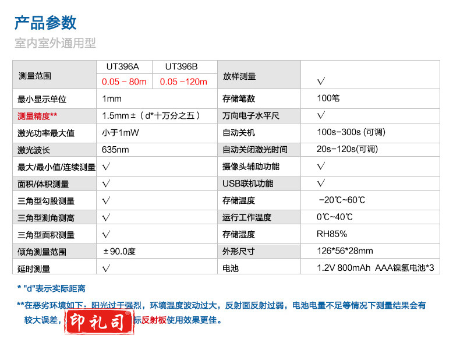Toggle the 面积/体积测量 checkmark
Screen dimensions: 460x339
click(x=107, y=183)
